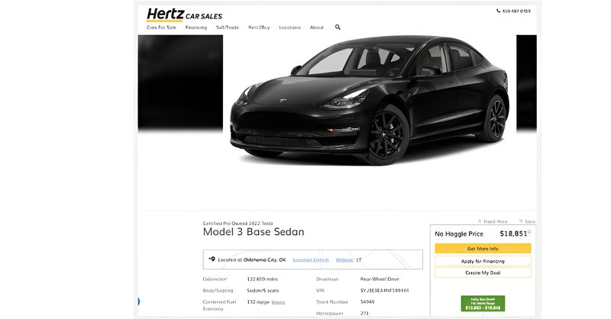Click the Hertz Car Sales logo
Image resolution: width=611 pixels, height=319 pixels.
pyautogui.click(x=184, y=14)
